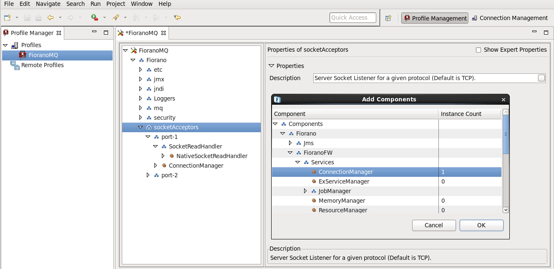Click the Description text field
This screenshot has width=554, height=269.
point(425,78)
